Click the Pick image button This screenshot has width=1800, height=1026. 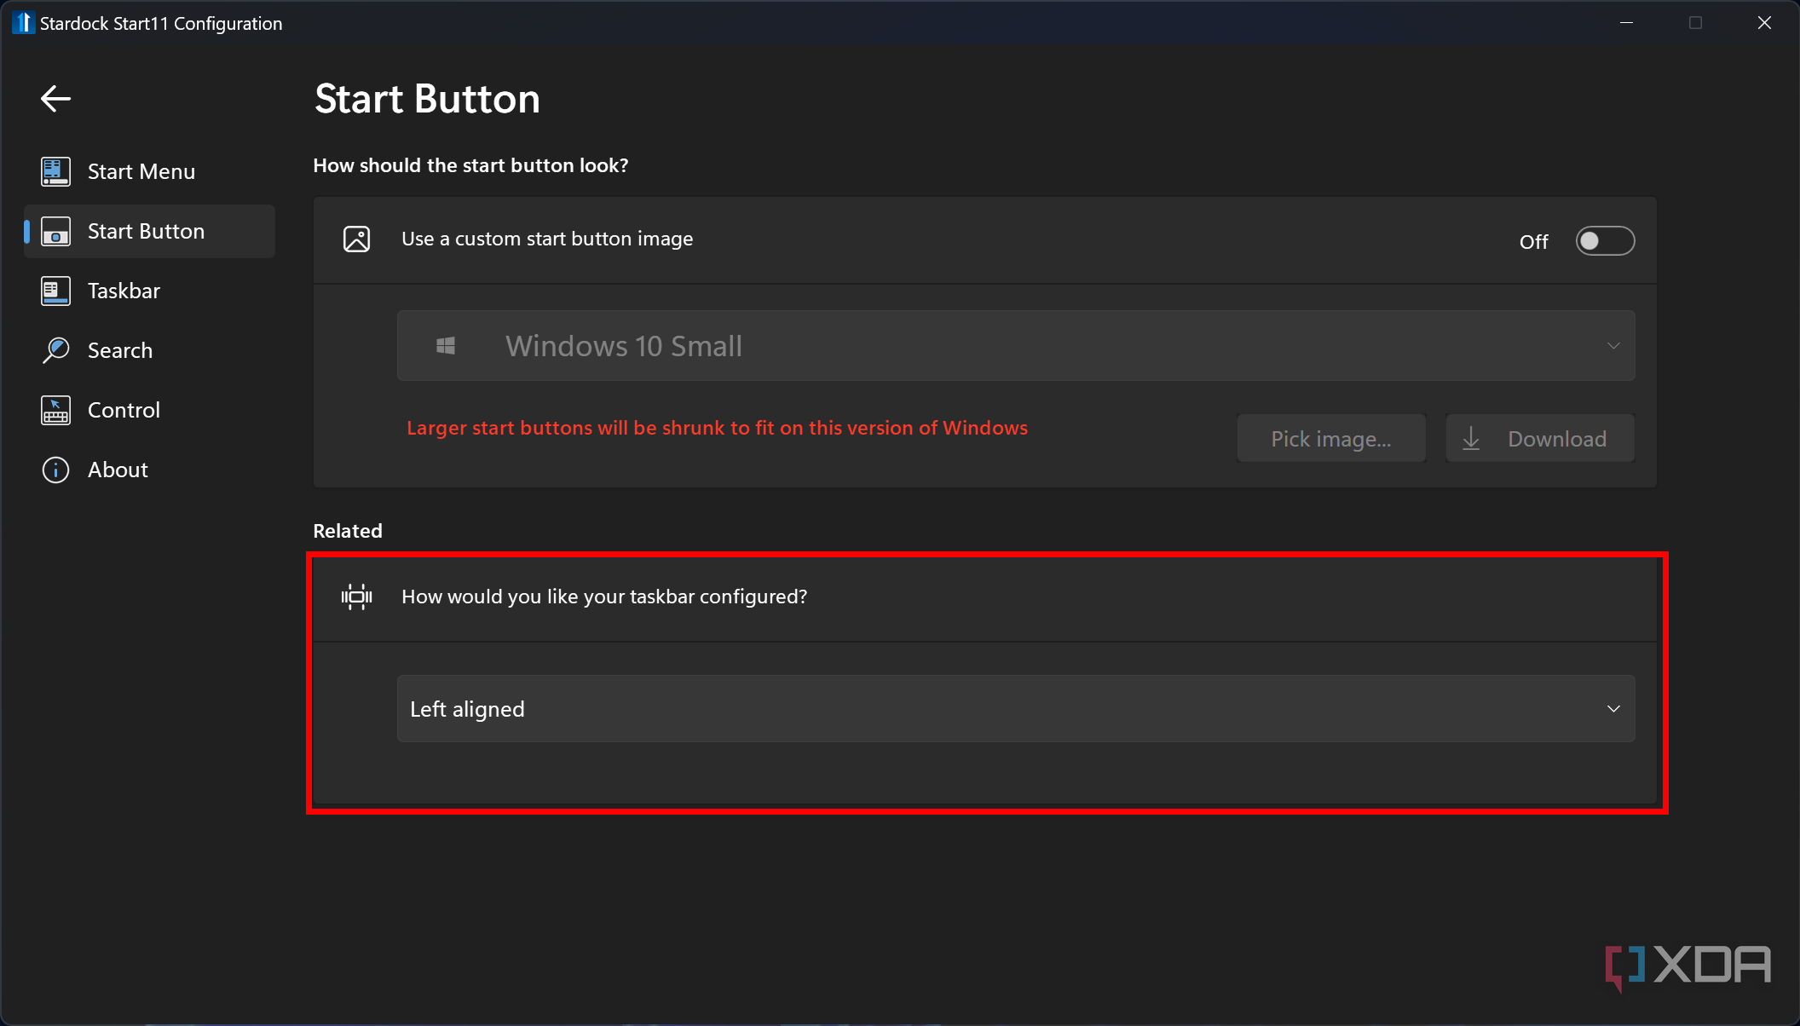(x=1330, y=438)
